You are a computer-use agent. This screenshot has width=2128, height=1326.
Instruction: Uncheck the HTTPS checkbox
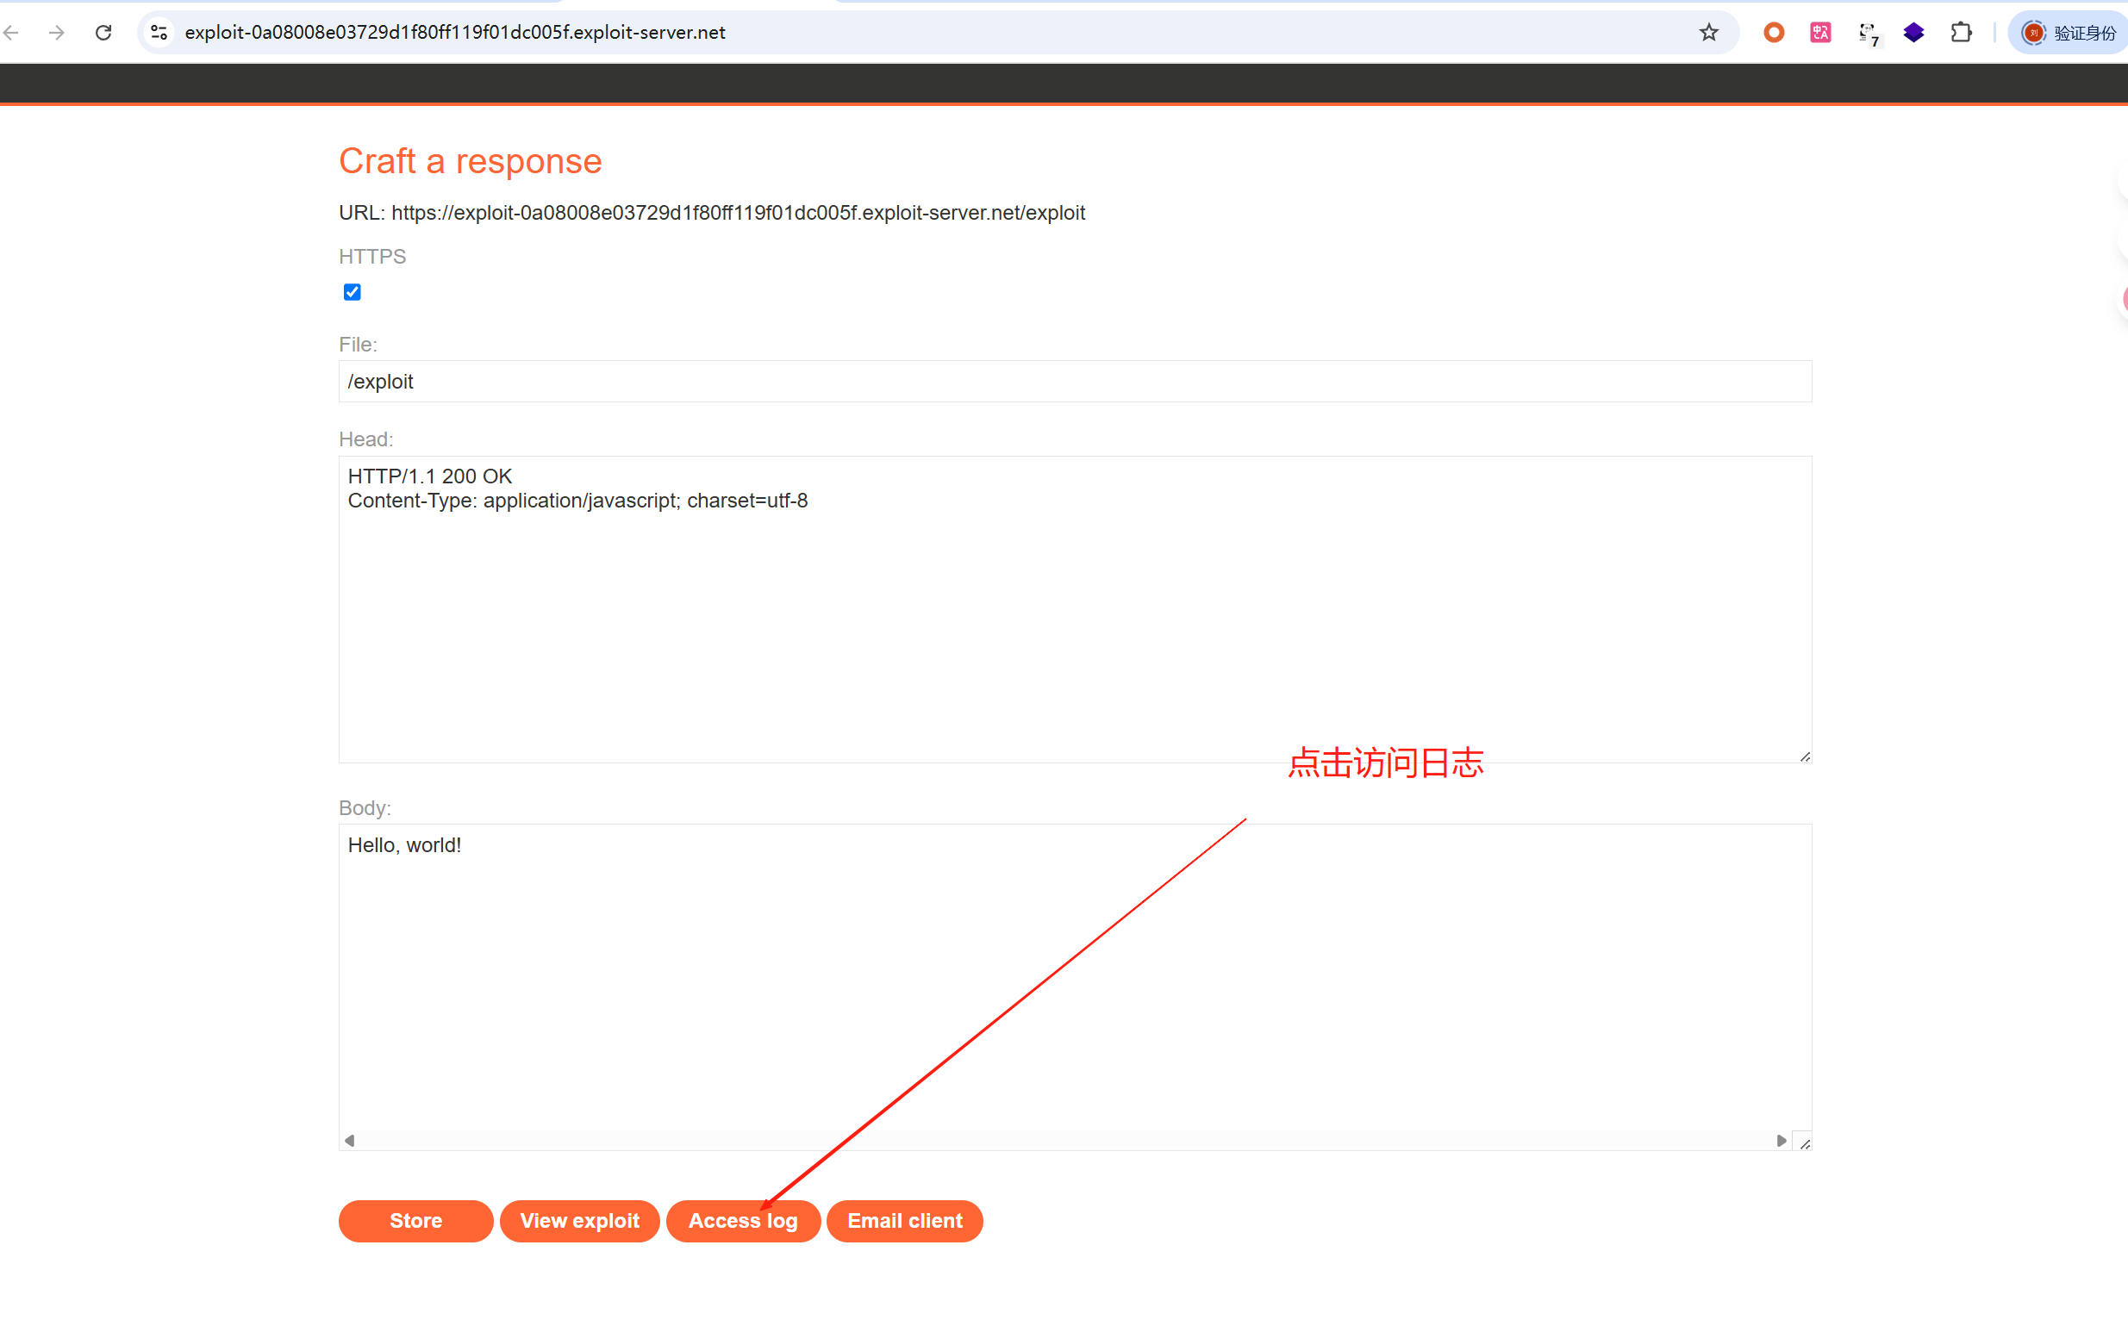(x=352, y=292)
